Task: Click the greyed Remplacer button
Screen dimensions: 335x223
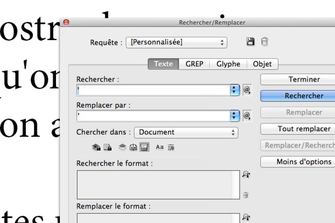Action: (x=298, y=112)
